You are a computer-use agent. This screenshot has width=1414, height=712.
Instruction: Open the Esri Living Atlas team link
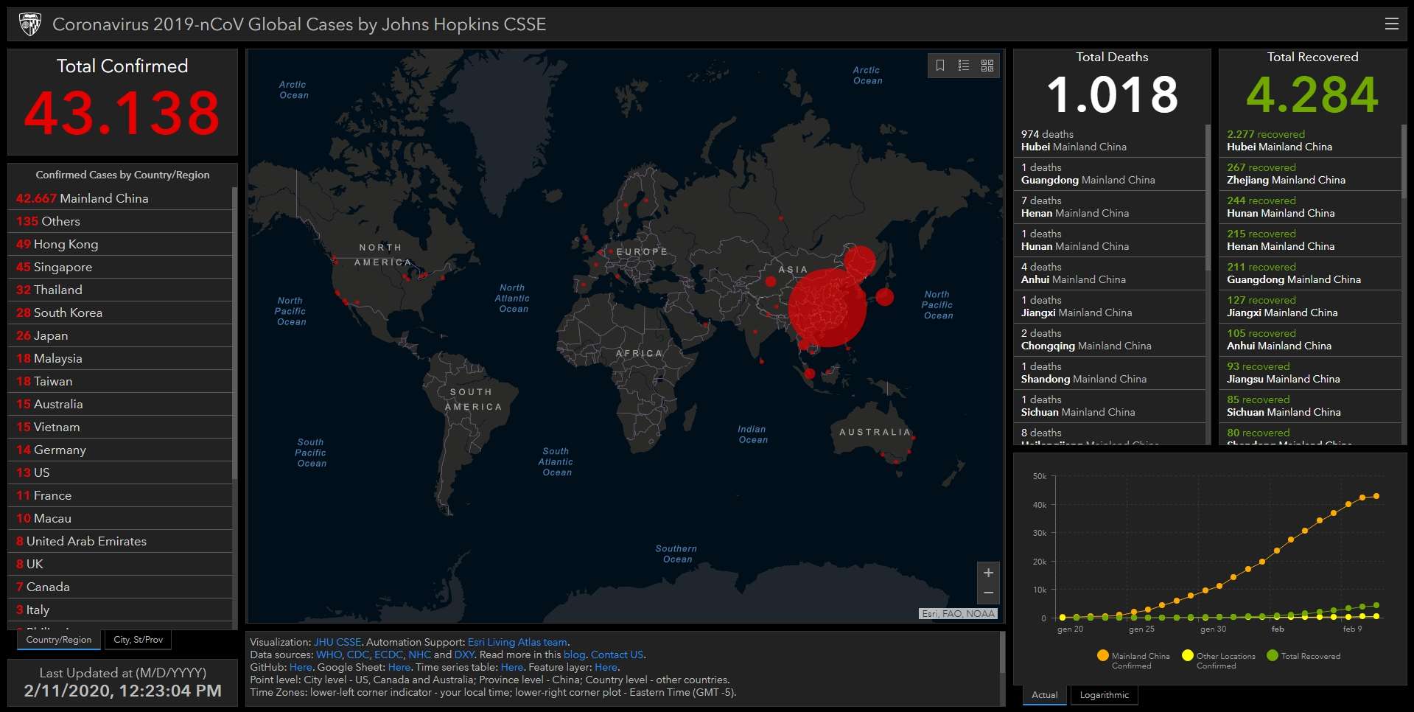[x=517, y=642]
